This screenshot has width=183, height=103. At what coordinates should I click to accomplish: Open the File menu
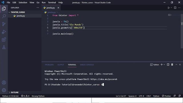[x=8, y=3]
